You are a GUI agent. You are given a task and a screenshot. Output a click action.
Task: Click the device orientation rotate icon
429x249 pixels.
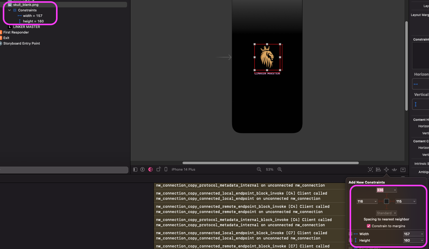pos(158,169)
